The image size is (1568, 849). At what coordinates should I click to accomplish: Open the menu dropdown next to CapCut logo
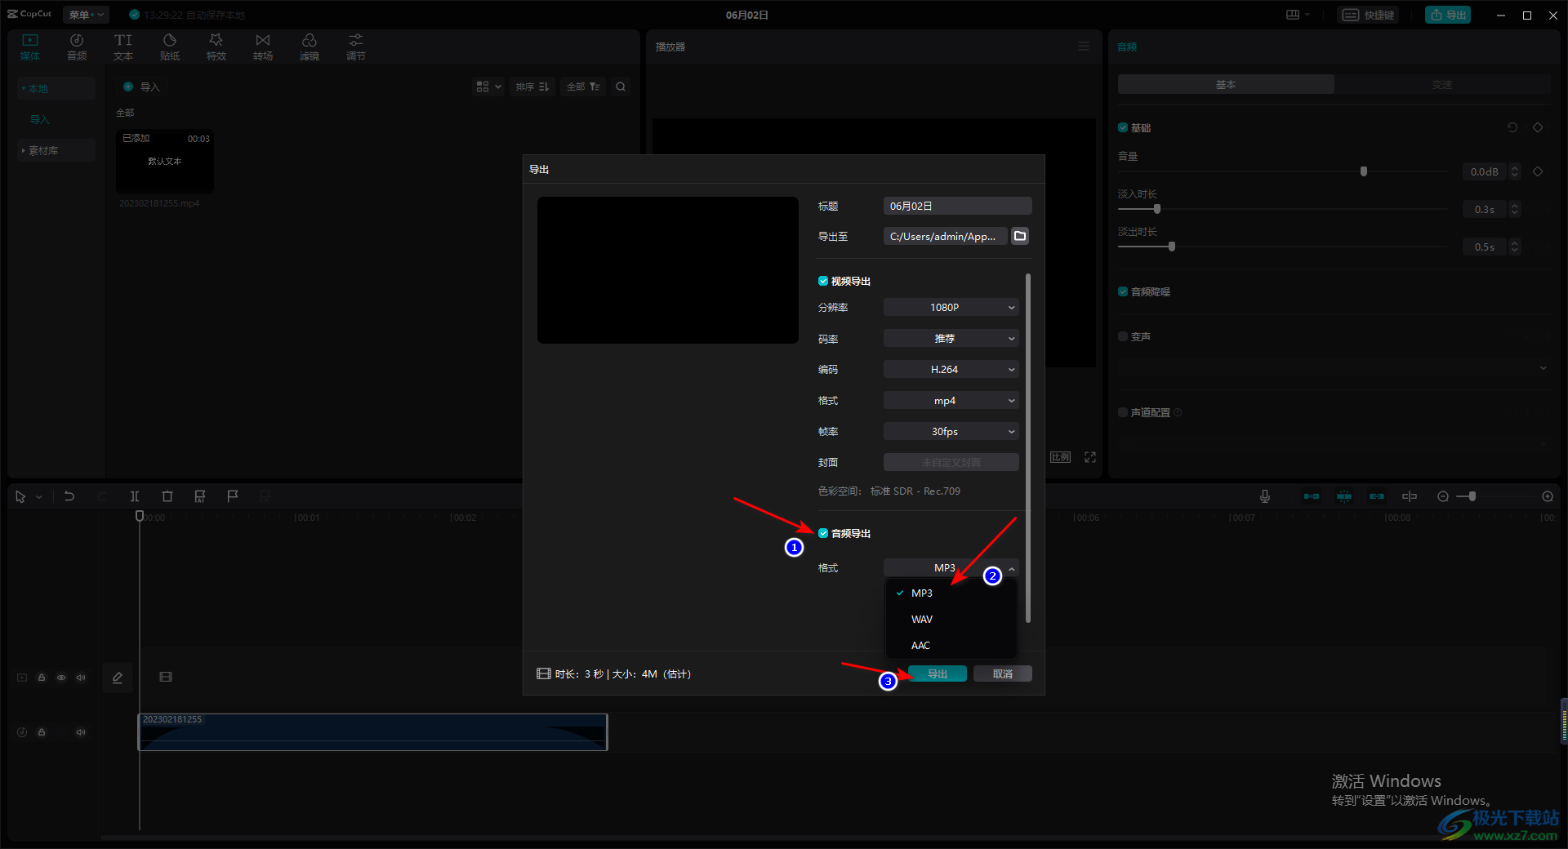pos(86,15)
